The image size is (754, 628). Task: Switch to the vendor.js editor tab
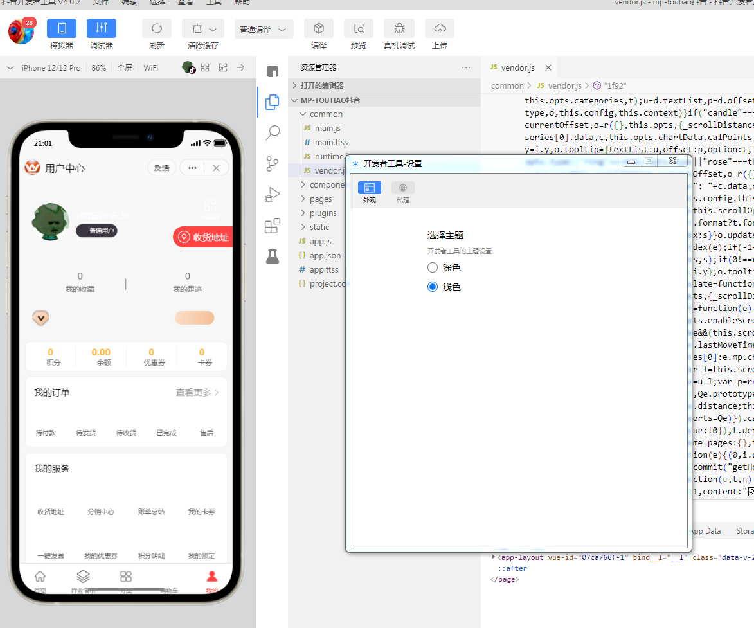click(517, 67)
